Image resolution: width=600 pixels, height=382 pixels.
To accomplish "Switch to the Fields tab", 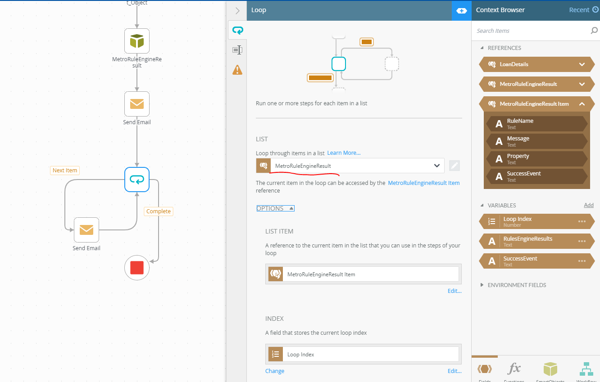I will [x=485, y=370].
